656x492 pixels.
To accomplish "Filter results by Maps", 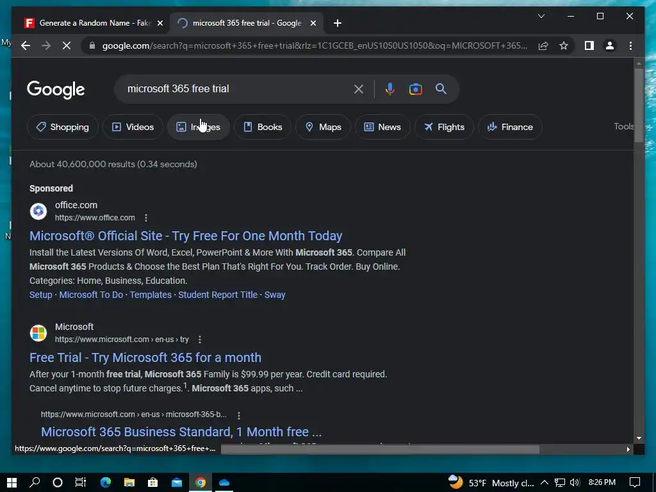I will (x=323, y=127).
